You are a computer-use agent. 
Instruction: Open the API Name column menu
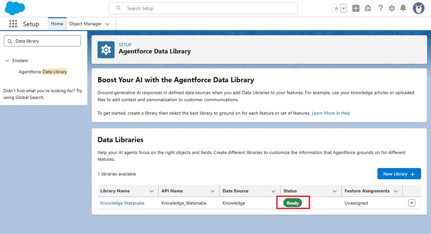(213, 191)
